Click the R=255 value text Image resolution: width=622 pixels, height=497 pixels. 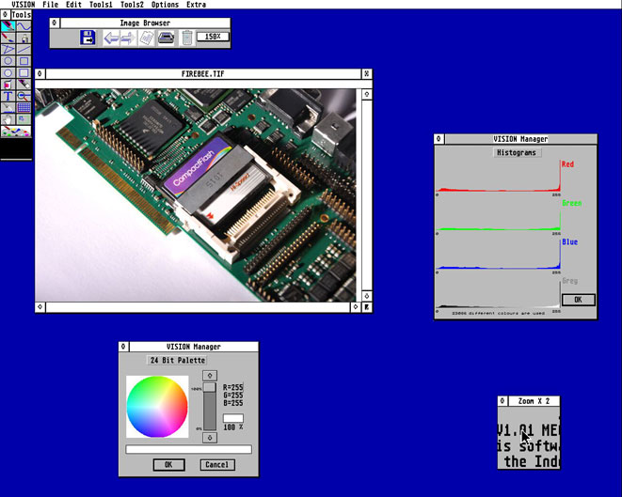coord(232,387)
